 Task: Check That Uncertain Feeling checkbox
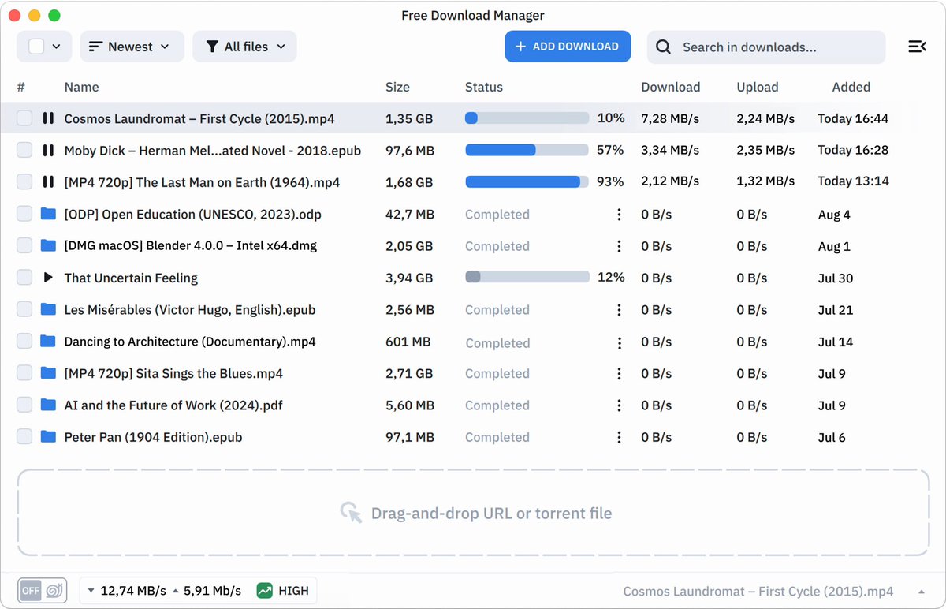(x=24, y=278)
